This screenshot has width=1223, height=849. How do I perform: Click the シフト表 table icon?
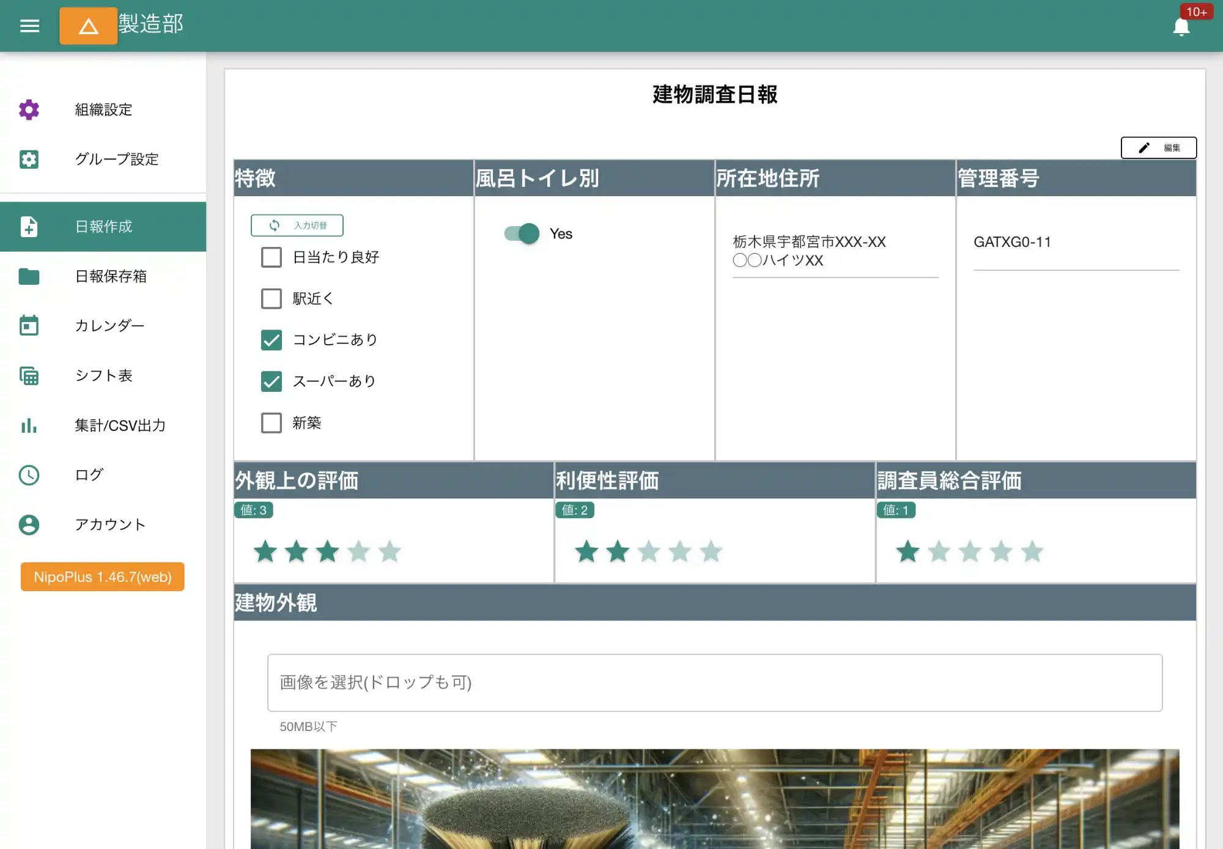(x=29, y=375)
